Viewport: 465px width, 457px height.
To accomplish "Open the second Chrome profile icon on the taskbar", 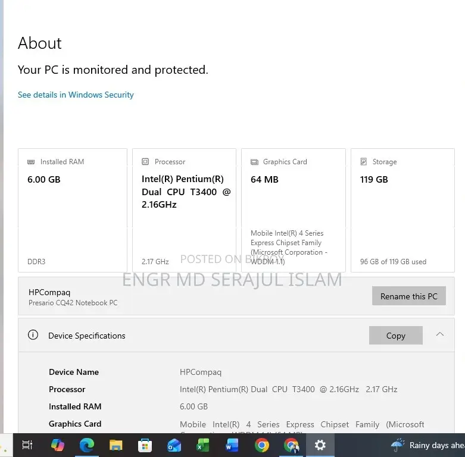I will 291,445.
